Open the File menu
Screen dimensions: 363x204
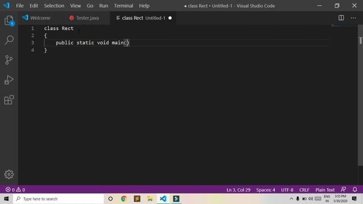click(20, 6)
